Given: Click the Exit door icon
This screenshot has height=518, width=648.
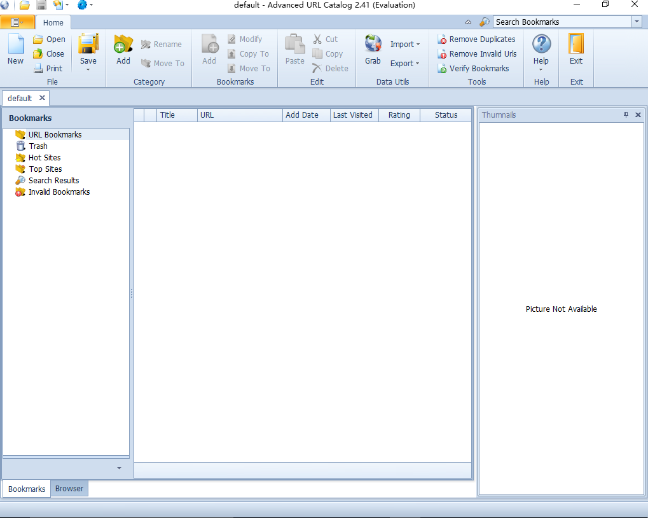Looking at the screenshot, I should click(576, 46).
